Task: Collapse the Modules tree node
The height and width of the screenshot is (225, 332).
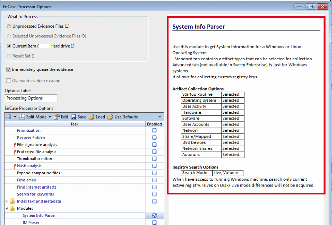Action: click(6, 208)
